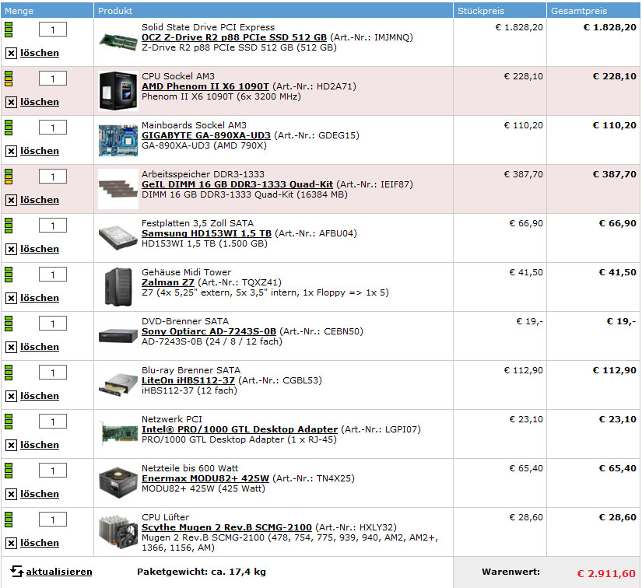Open OCZ Z-Drive R2 p88 PCIe SSD link
The width and height of the screenshot is (642, 588).
pos(234,37)
